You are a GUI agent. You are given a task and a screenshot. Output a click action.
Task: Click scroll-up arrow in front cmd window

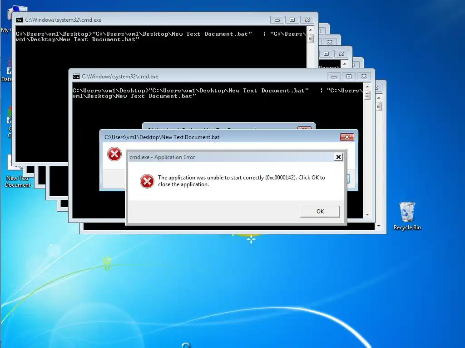(367, 87)
